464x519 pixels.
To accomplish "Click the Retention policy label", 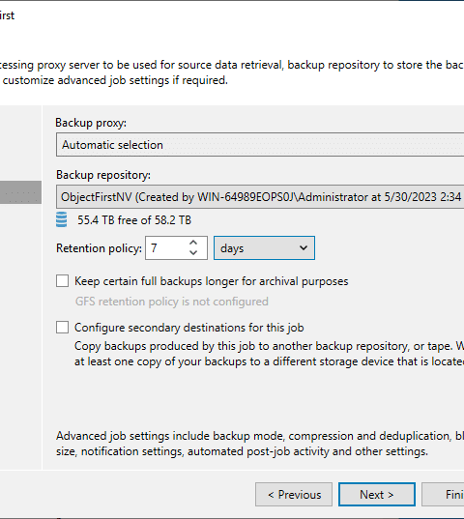I will pyautogui.click(x=99, y=248).
